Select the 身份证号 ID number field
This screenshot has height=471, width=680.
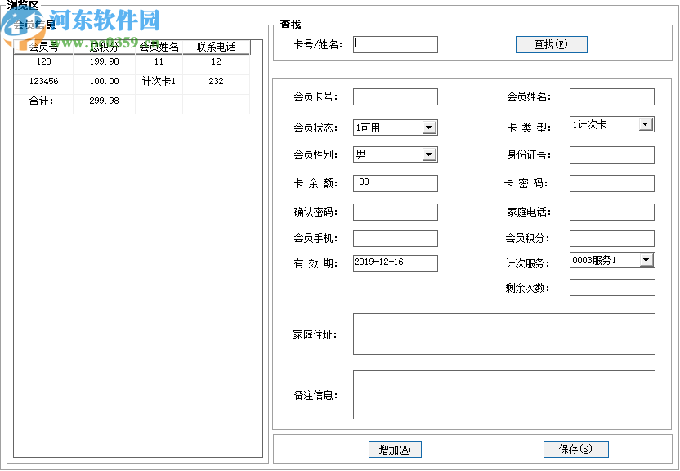pyautogui.click(x=611, y=154)
